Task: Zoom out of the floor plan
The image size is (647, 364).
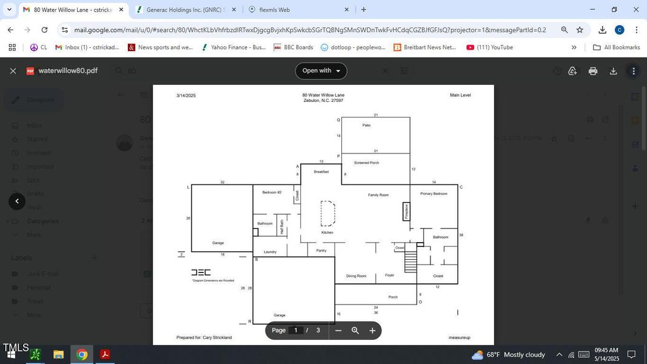Action: pos(338,331)
